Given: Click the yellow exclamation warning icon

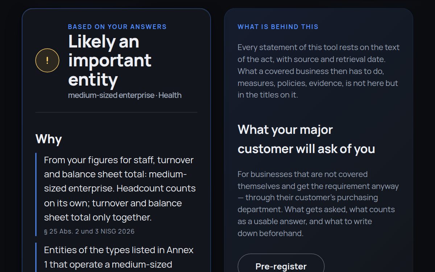Looking at the screenshot, I should point(47,60).
